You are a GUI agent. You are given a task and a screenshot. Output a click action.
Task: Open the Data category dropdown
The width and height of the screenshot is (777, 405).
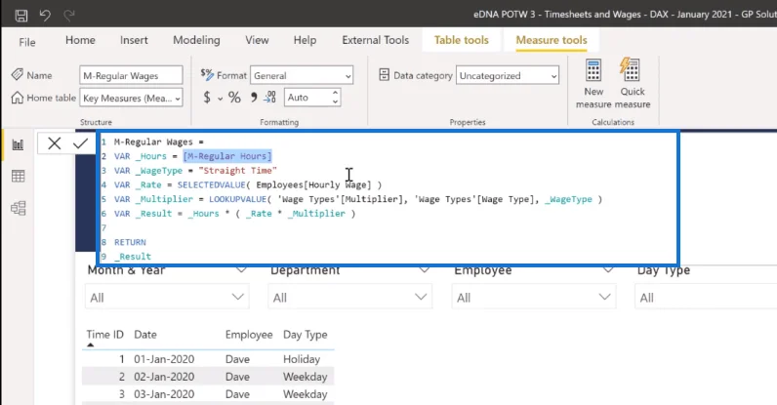click(x=508, y=75)
